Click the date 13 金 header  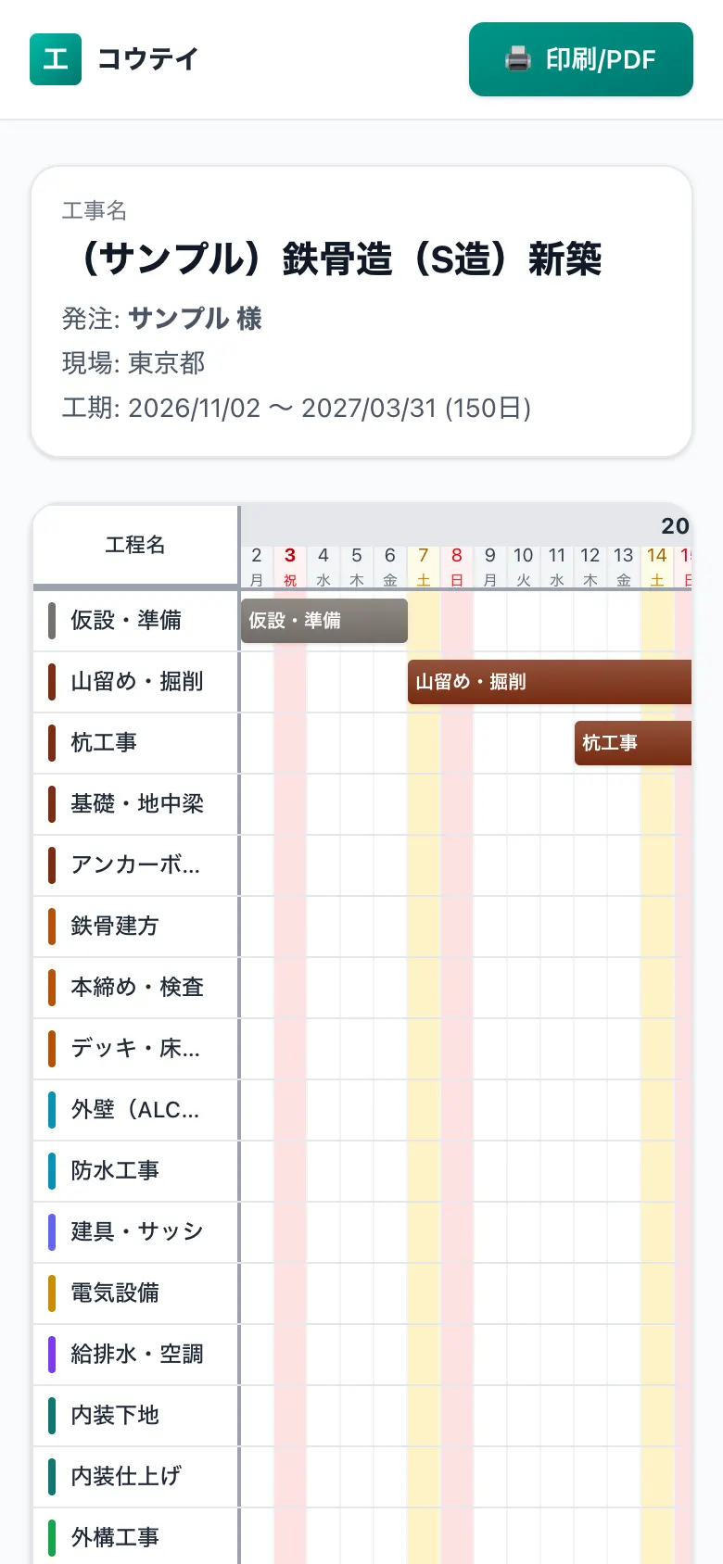624,566
